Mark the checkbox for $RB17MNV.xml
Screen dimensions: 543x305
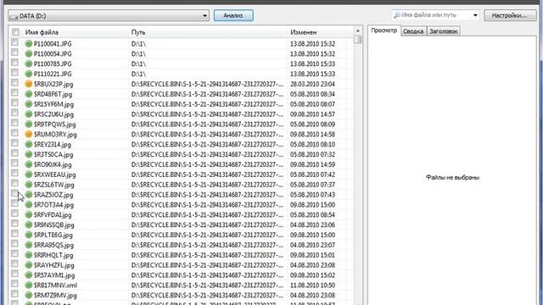(x=14, y=284)
